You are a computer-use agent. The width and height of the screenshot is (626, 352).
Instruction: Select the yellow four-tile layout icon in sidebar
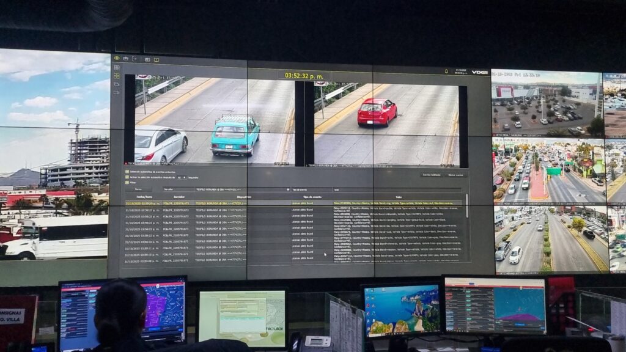click(116, 77)
